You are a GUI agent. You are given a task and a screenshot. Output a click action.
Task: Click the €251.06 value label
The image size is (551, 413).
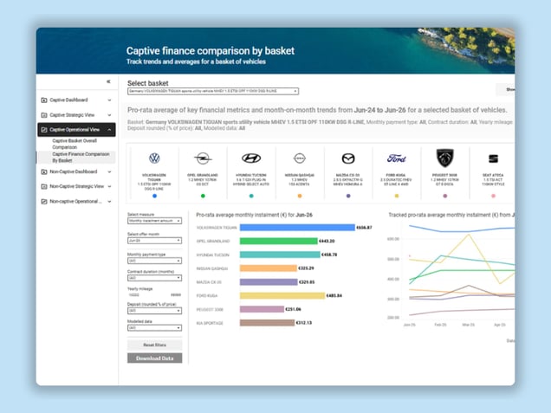pos(293,309)
